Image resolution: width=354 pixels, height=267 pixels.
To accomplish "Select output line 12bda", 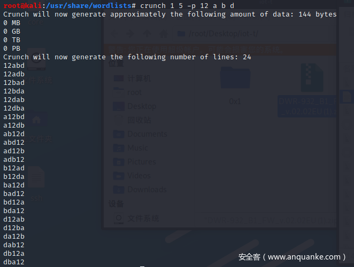I will tap(14, 91).
